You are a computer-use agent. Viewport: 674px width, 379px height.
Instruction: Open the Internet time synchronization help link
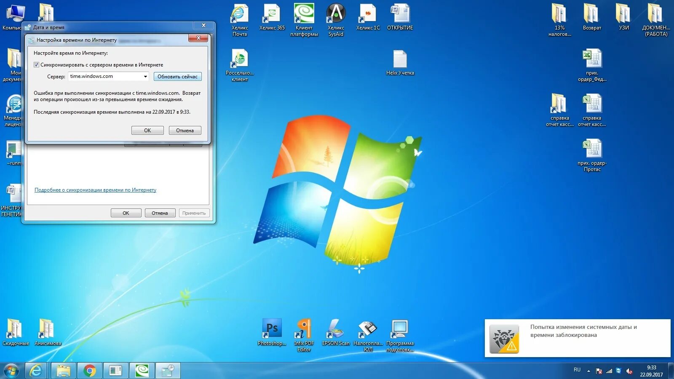click(x=95, y=190)
